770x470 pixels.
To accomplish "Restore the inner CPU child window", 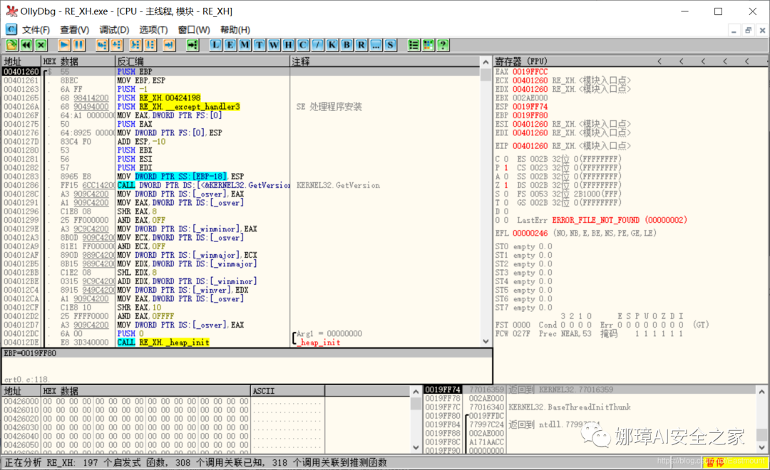I will click(748, 31).
